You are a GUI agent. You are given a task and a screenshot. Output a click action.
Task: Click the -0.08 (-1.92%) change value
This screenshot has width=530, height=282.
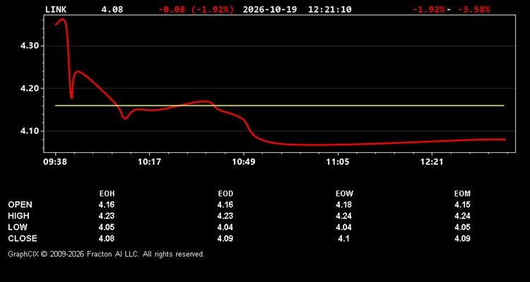196,9
